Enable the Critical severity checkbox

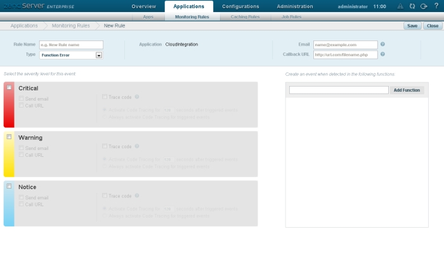click(9, 87)
